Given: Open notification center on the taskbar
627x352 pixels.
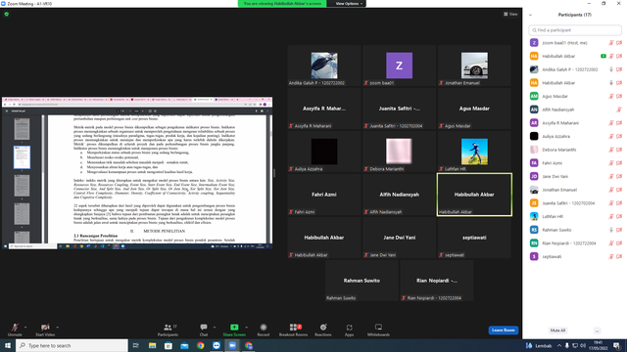Looking at the screenshot, I should [x=616, y=345].
